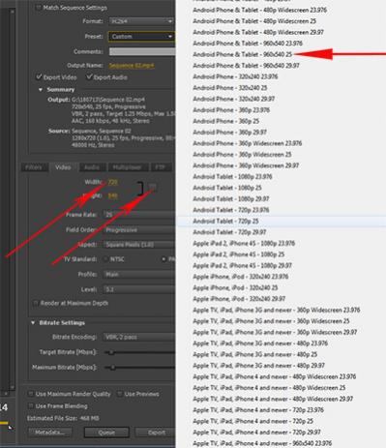Choose preset Android Phone & Tablet - 960x540 23.976
This screenshot has height=448, width=386.
[x=248, y=44]
